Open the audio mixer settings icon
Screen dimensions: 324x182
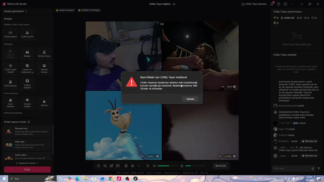(148, 166)
